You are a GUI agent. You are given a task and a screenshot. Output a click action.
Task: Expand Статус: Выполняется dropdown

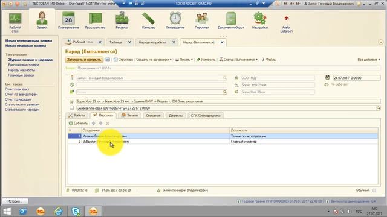click(238, 60)
